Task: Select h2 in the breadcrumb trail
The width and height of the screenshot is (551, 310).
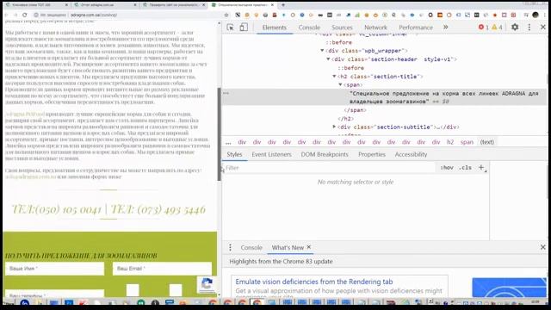Action: [450, 142]
